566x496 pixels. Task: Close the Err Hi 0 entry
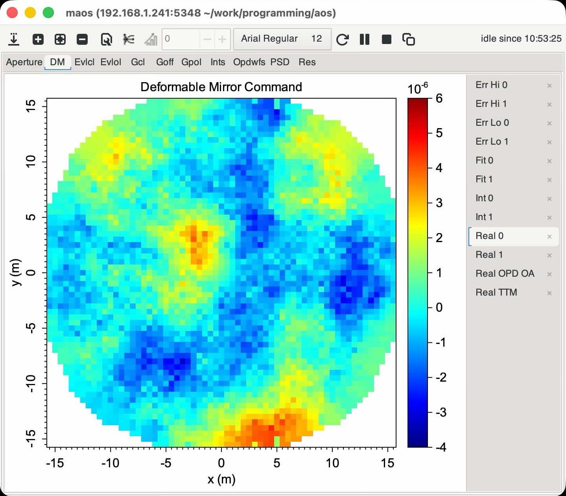pyautogui.click(x=549, y=86)
